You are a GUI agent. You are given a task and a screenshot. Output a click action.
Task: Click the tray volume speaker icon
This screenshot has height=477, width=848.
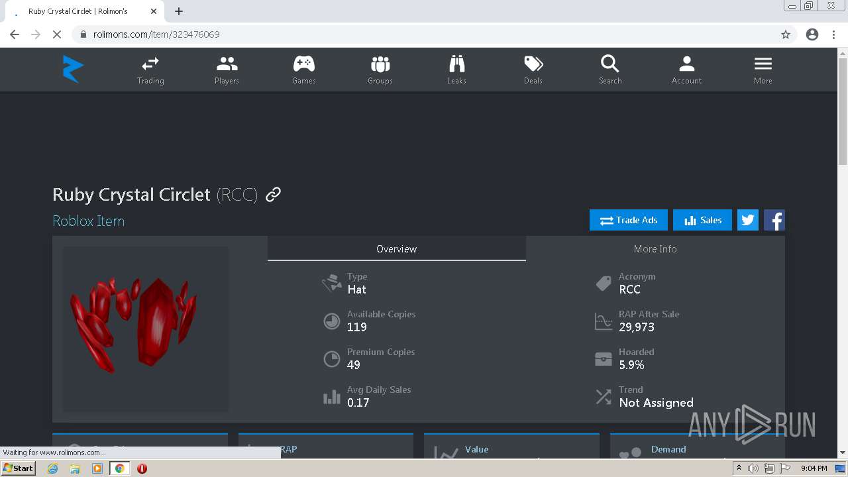(x=753, y=468)
